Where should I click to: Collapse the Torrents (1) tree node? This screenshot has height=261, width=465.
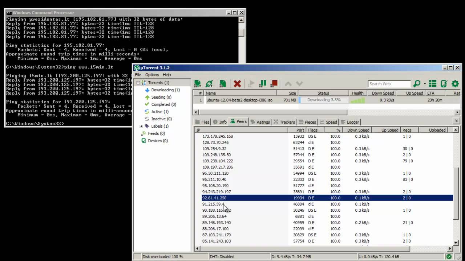point(138,83)
